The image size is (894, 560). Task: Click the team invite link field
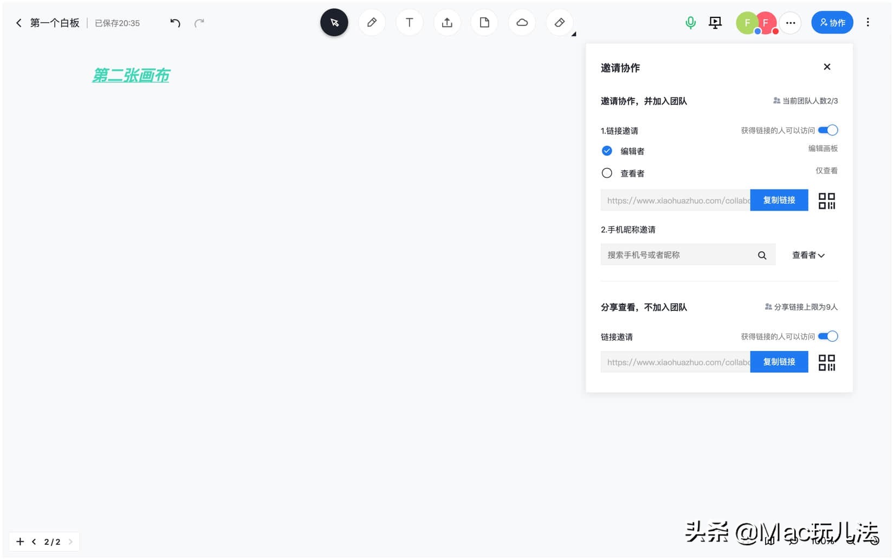[676, 200]
